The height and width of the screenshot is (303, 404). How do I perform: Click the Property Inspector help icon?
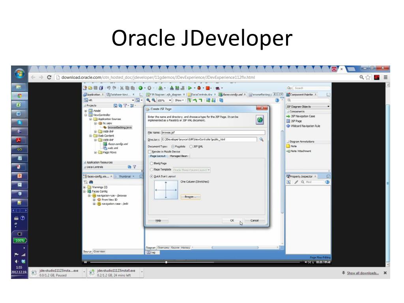tap(327, 182)
